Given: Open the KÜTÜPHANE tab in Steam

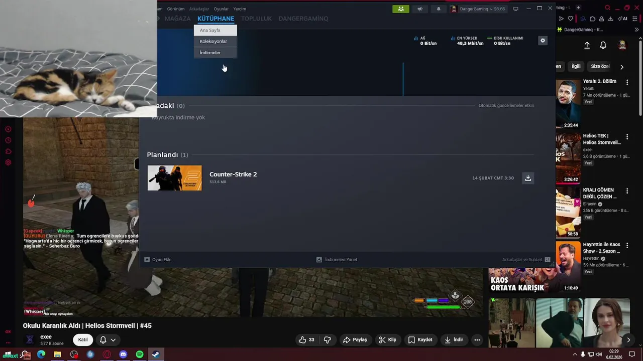Looking at the screenshot, I should [216, 19].
